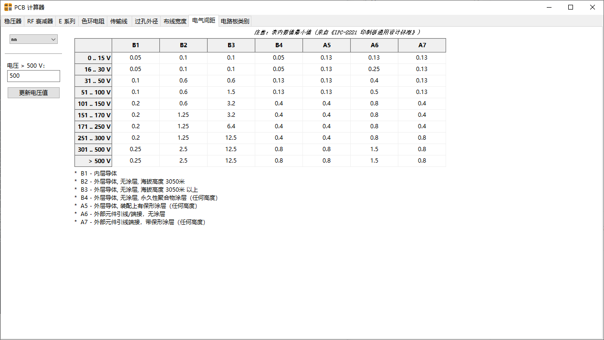Open the 传输线 tab
604x340 pixels.
(119, 21)
